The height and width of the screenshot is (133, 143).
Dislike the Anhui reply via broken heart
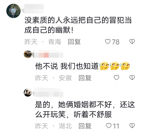click(x=132, y=78)
